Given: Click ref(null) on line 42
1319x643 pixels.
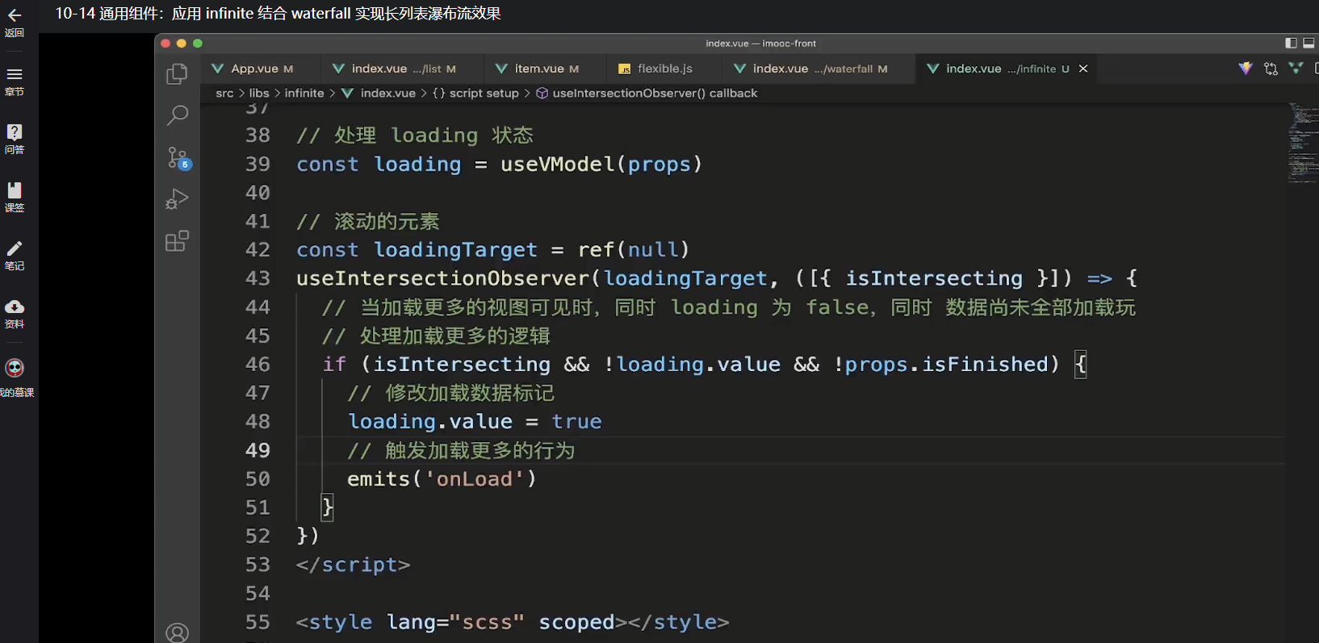Looking at the screenshot, I should tap(634, 250).
